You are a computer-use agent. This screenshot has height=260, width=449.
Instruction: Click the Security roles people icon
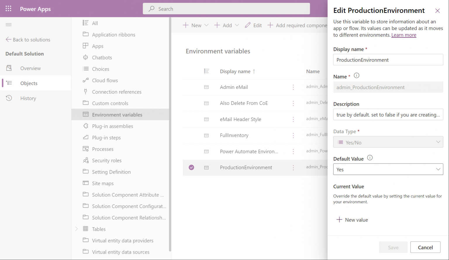coord(86,160)
